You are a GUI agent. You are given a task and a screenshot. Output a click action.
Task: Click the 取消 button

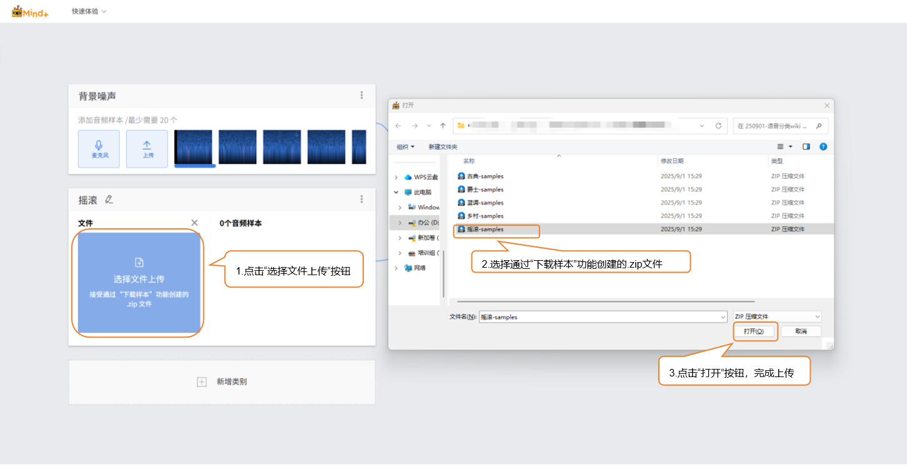[x=801, y=331]
